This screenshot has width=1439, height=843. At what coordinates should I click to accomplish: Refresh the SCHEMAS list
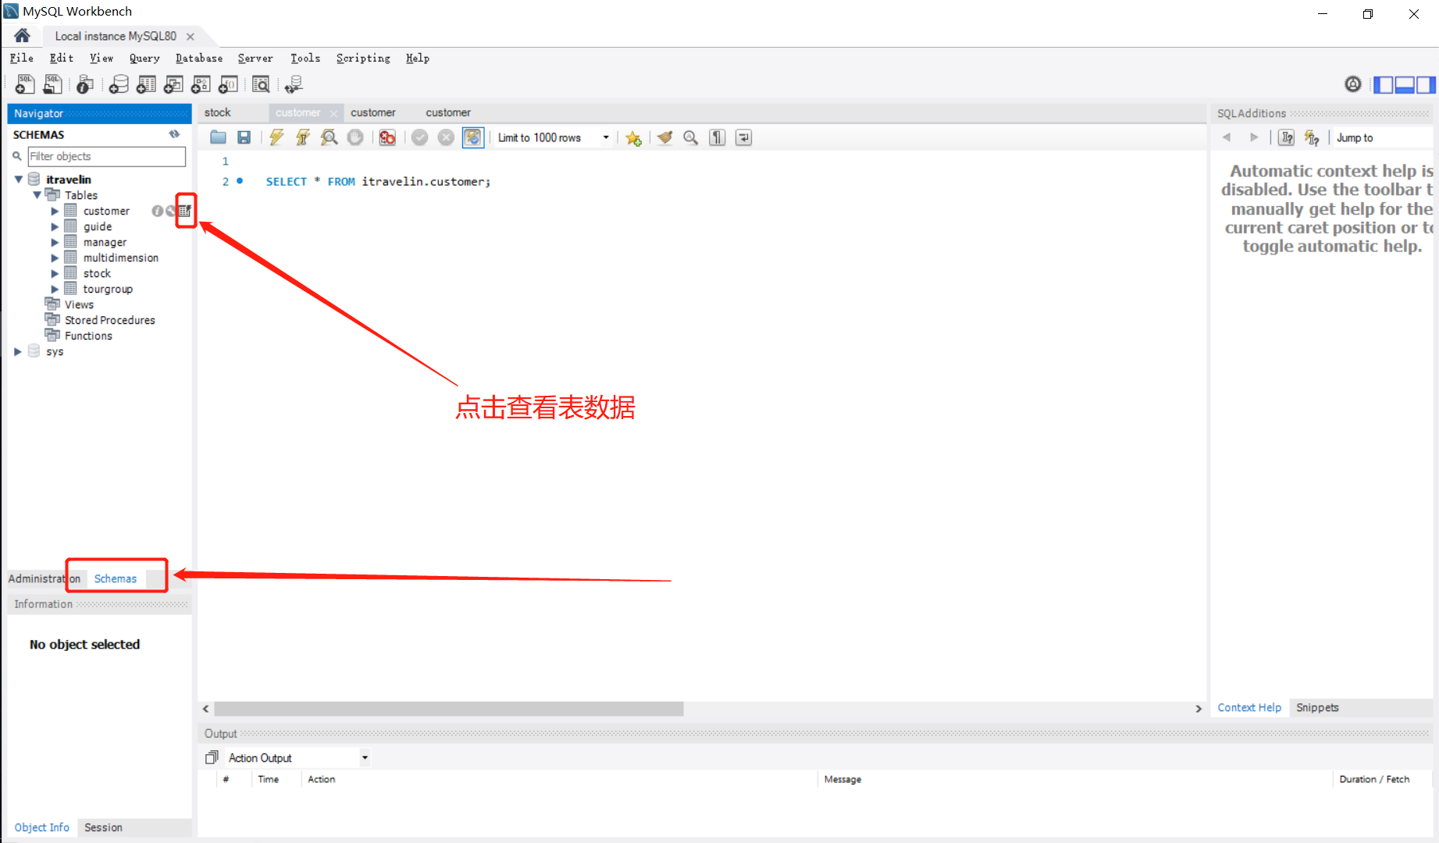click(174, 134)
